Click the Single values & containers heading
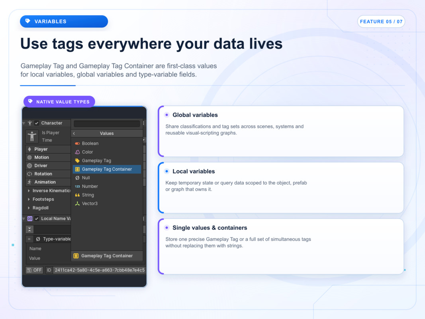This screenshot has width=425, height=319. [210, 228]
